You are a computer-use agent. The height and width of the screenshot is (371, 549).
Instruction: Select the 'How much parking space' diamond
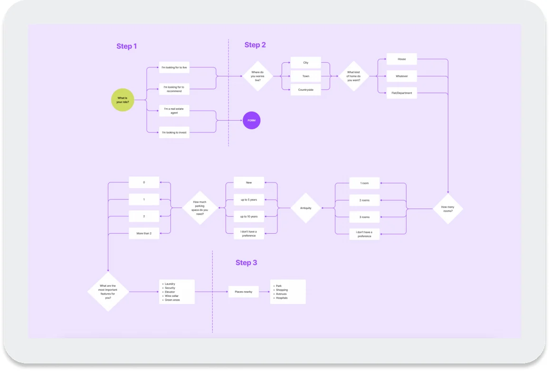[x=200, y=208]
